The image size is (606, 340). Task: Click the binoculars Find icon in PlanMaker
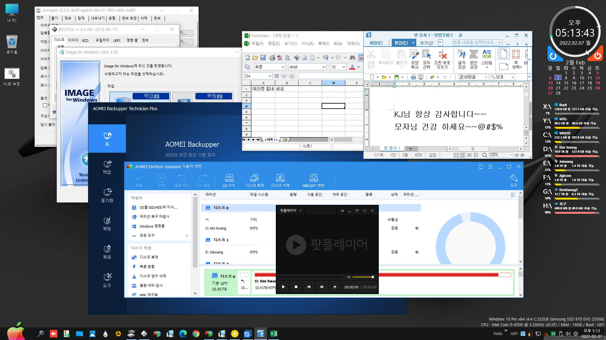pyautogui.click(x=352, y=58)
